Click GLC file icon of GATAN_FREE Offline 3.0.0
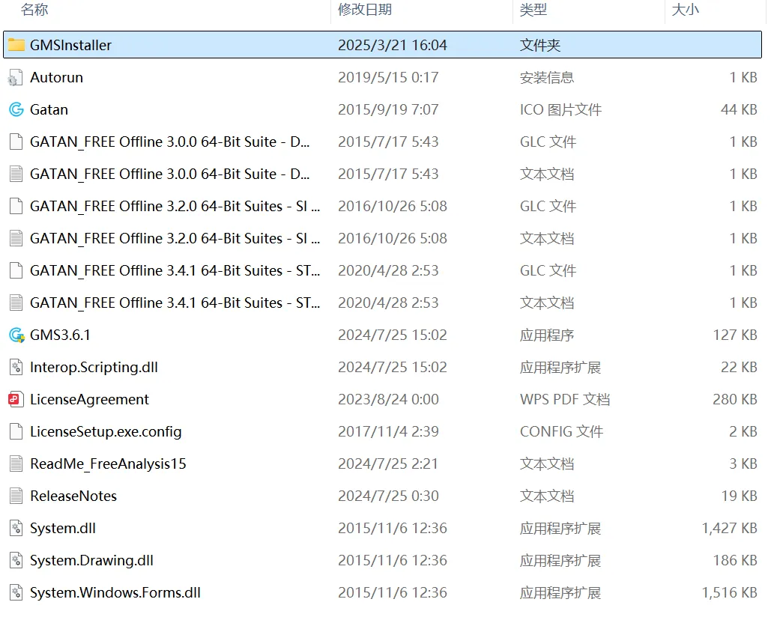774x617 pixels. coord(16,142)
